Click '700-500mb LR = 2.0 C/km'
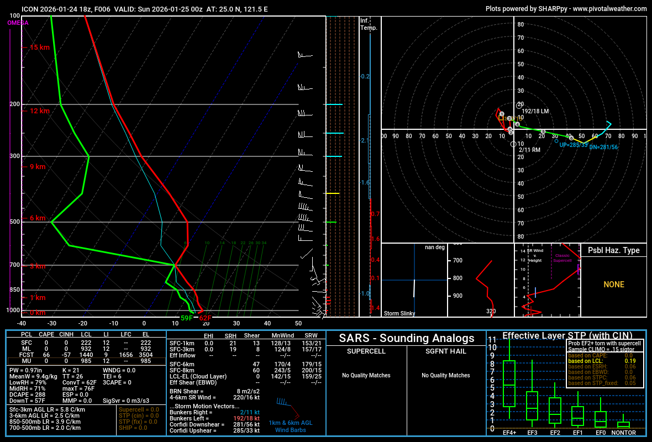652x442 pixels. 45,428
